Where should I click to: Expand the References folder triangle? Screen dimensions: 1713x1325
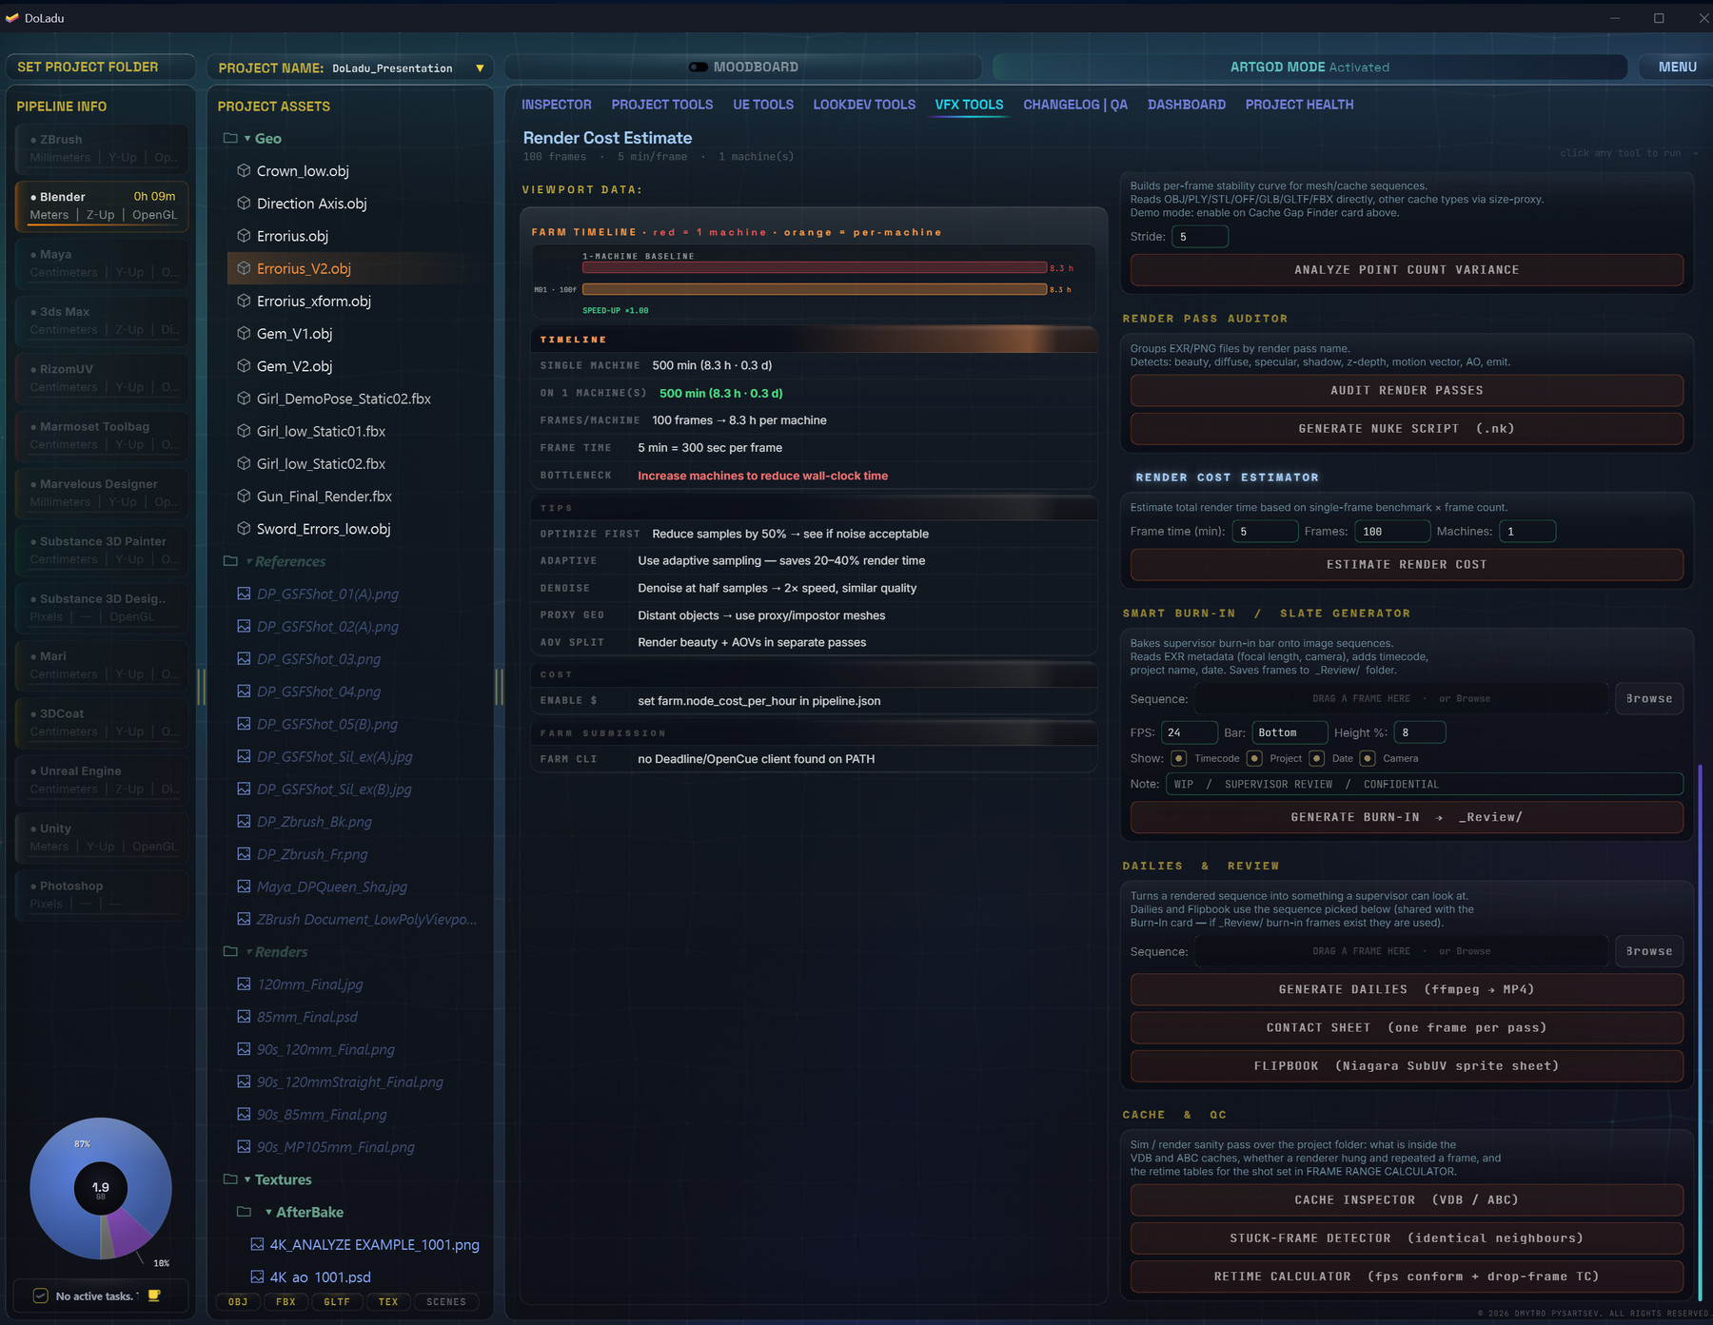pyautogui.click(x=249, y=561)
